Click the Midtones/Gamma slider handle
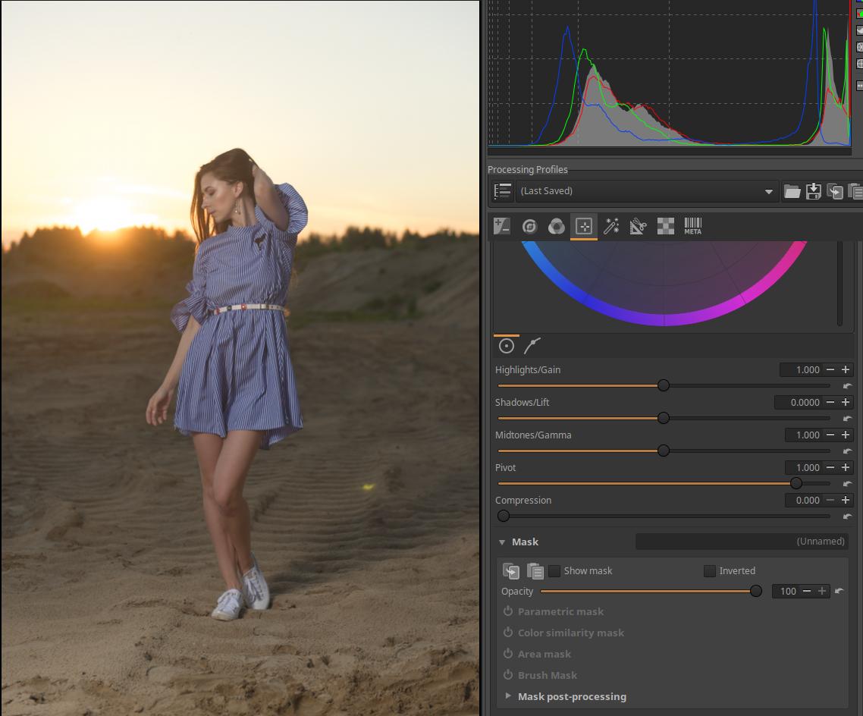Viewport: 863px width, 716px height. pos(664,451)
